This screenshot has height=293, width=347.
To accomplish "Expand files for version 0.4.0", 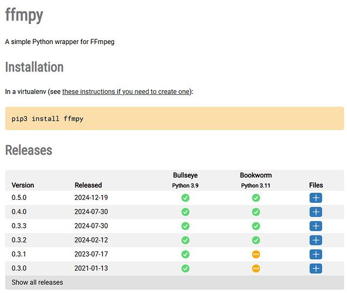I will pos(316,212).
